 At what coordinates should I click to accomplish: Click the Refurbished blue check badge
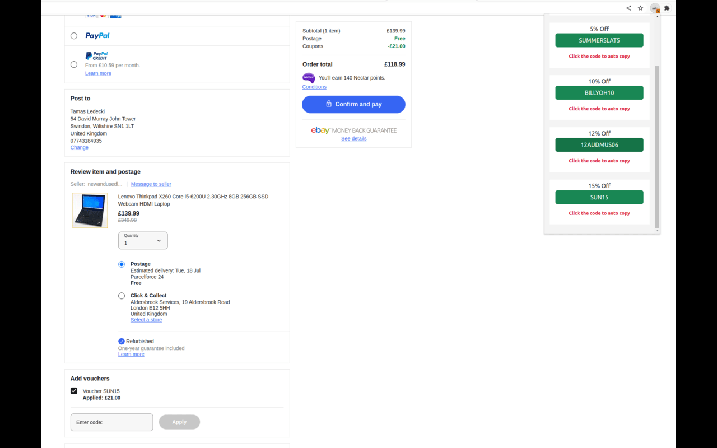click(122, 341)
